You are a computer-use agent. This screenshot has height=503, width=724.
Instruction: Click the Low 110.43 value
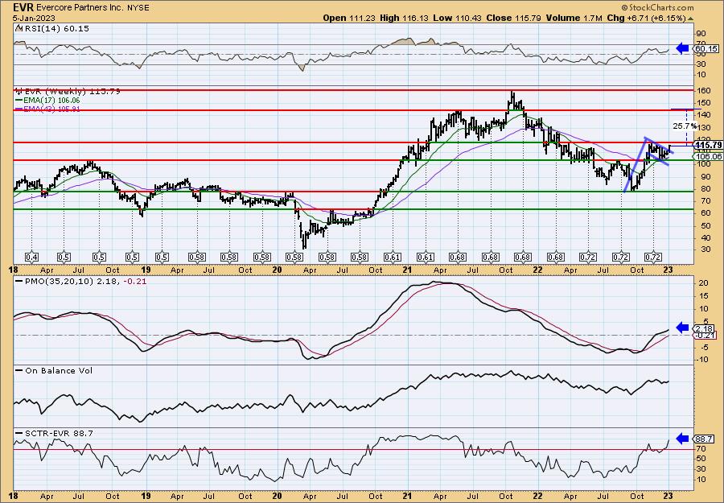click(x=458, y=18)
